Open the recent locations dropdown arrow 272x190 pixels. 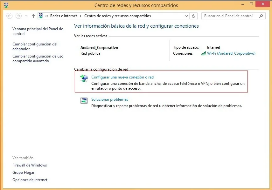point(26,16)
